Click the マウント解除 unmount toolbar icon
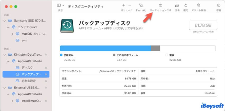The image size is (225, 111). point(199,5)
